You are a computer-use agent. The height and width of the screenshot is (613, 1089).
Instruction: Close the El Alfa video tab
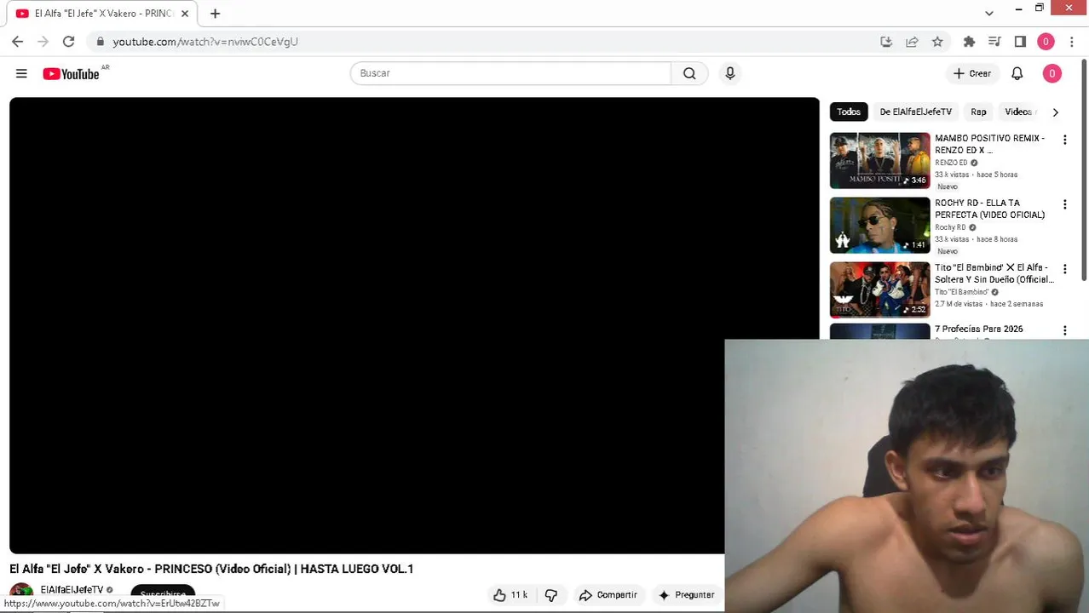[185, 14]
